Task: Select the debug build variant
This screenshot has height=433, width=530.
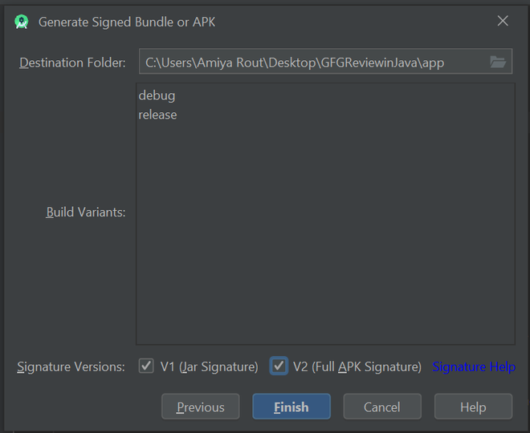Action: click(157, 95)
